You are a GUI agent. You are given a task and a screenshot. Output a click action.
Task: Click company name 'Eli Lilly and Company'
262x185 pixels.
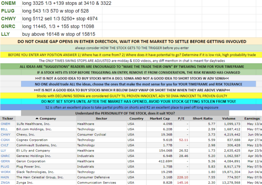coord(33,151)
